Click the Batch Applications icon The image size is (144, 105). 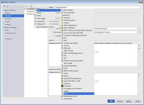click(62, 25)
